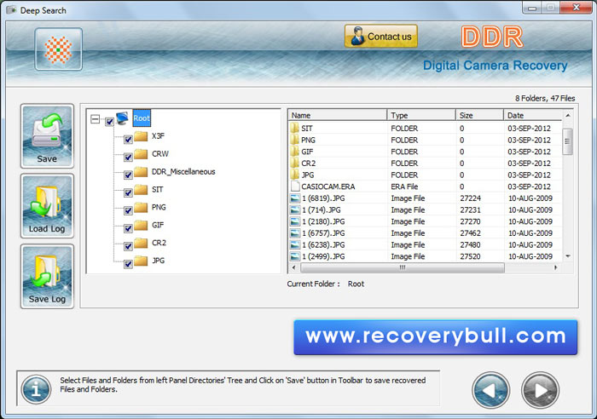Toggle the DDR_Miscellaneous checkbox
The image size is (597, 419).
pyautogui.click(x=128, y=175)
